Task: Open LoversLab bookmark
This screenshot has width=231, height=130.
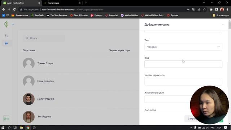Action: [112, 15]
